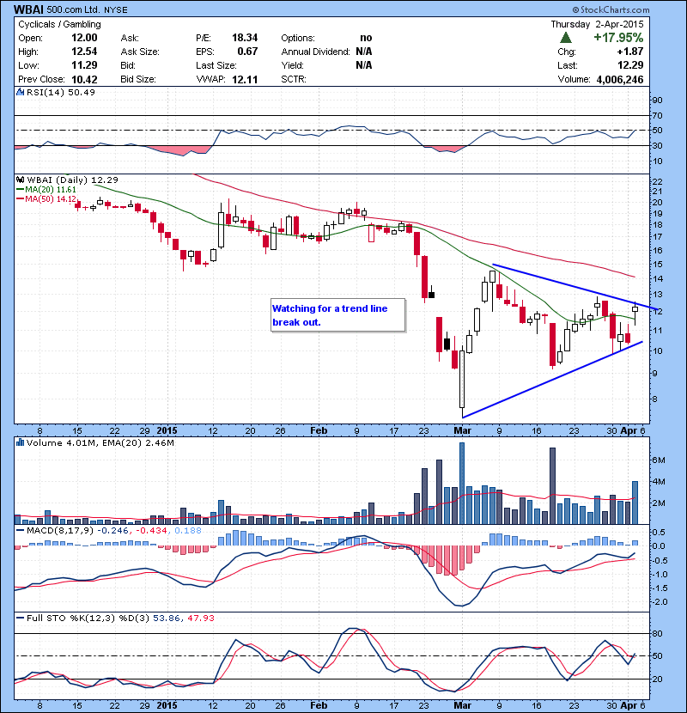Viewport: 687px width, 713px height.
Task: Click the Open value 12.00
Action: [x=84, y=38]
